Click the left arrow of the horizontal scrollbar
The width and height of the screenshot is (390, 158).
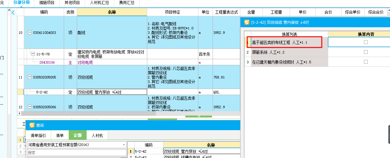tap(19, 113)
